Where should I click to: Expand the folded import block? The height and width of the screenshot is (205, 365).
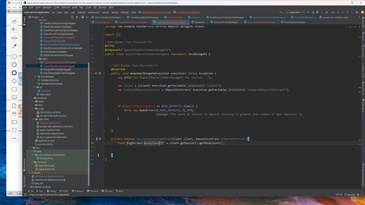(x=118, y=35)
